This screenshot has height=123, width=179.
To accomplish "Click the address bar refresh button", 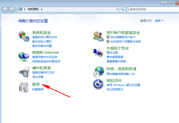I will point(123,10).
